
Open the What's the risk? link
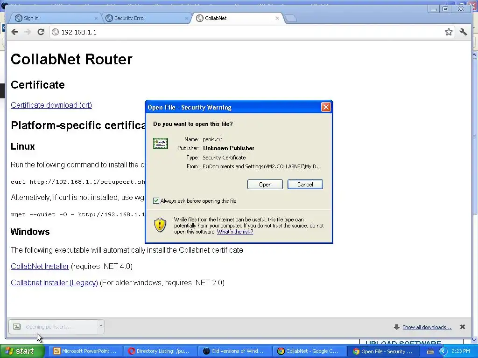[x=235, y=232]
